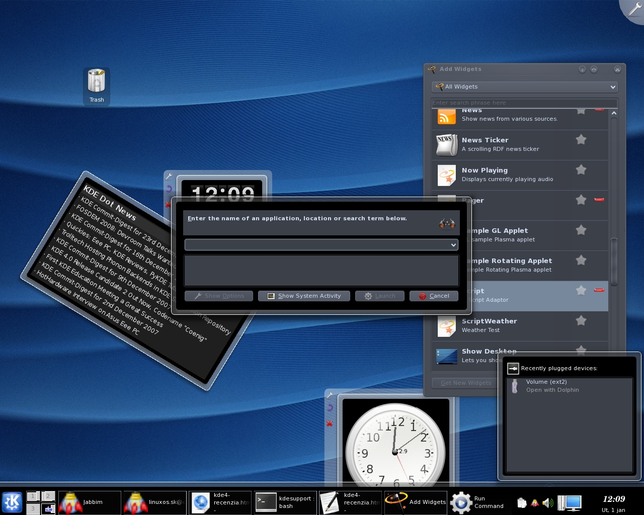
Task: Click the binoculars icon in the Run Command dialog
Action: 447,223
